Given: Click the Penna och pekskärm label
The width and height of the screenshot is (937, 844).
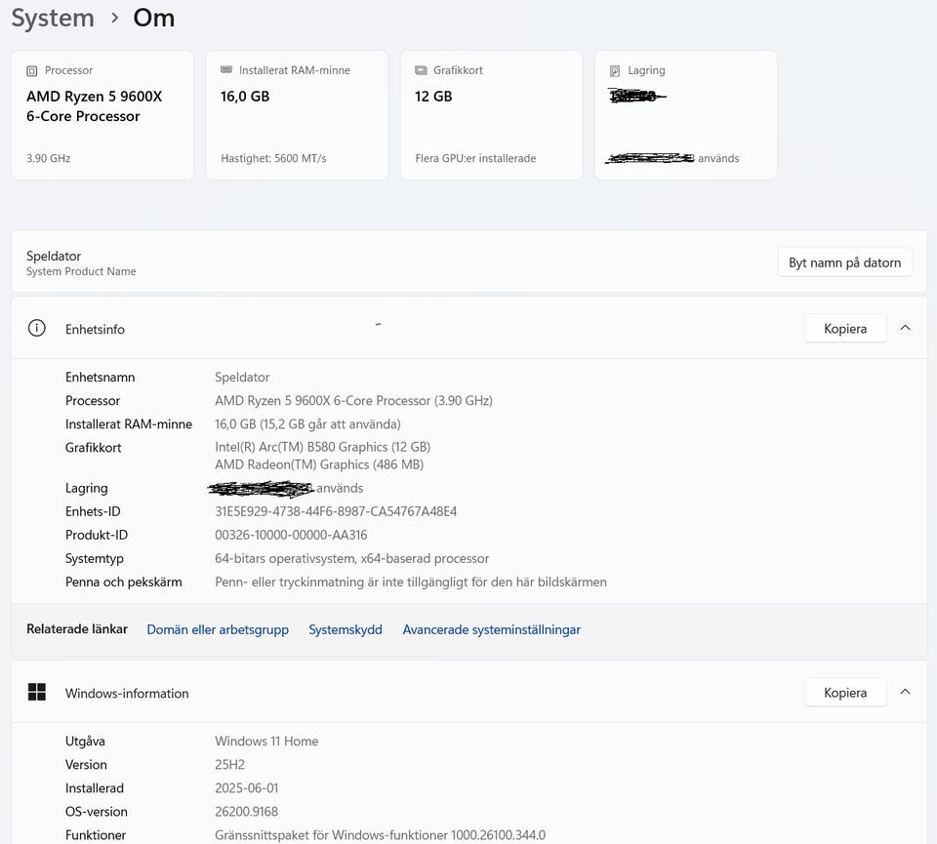Looking at the screenshot, I should [x=124, y=582].
